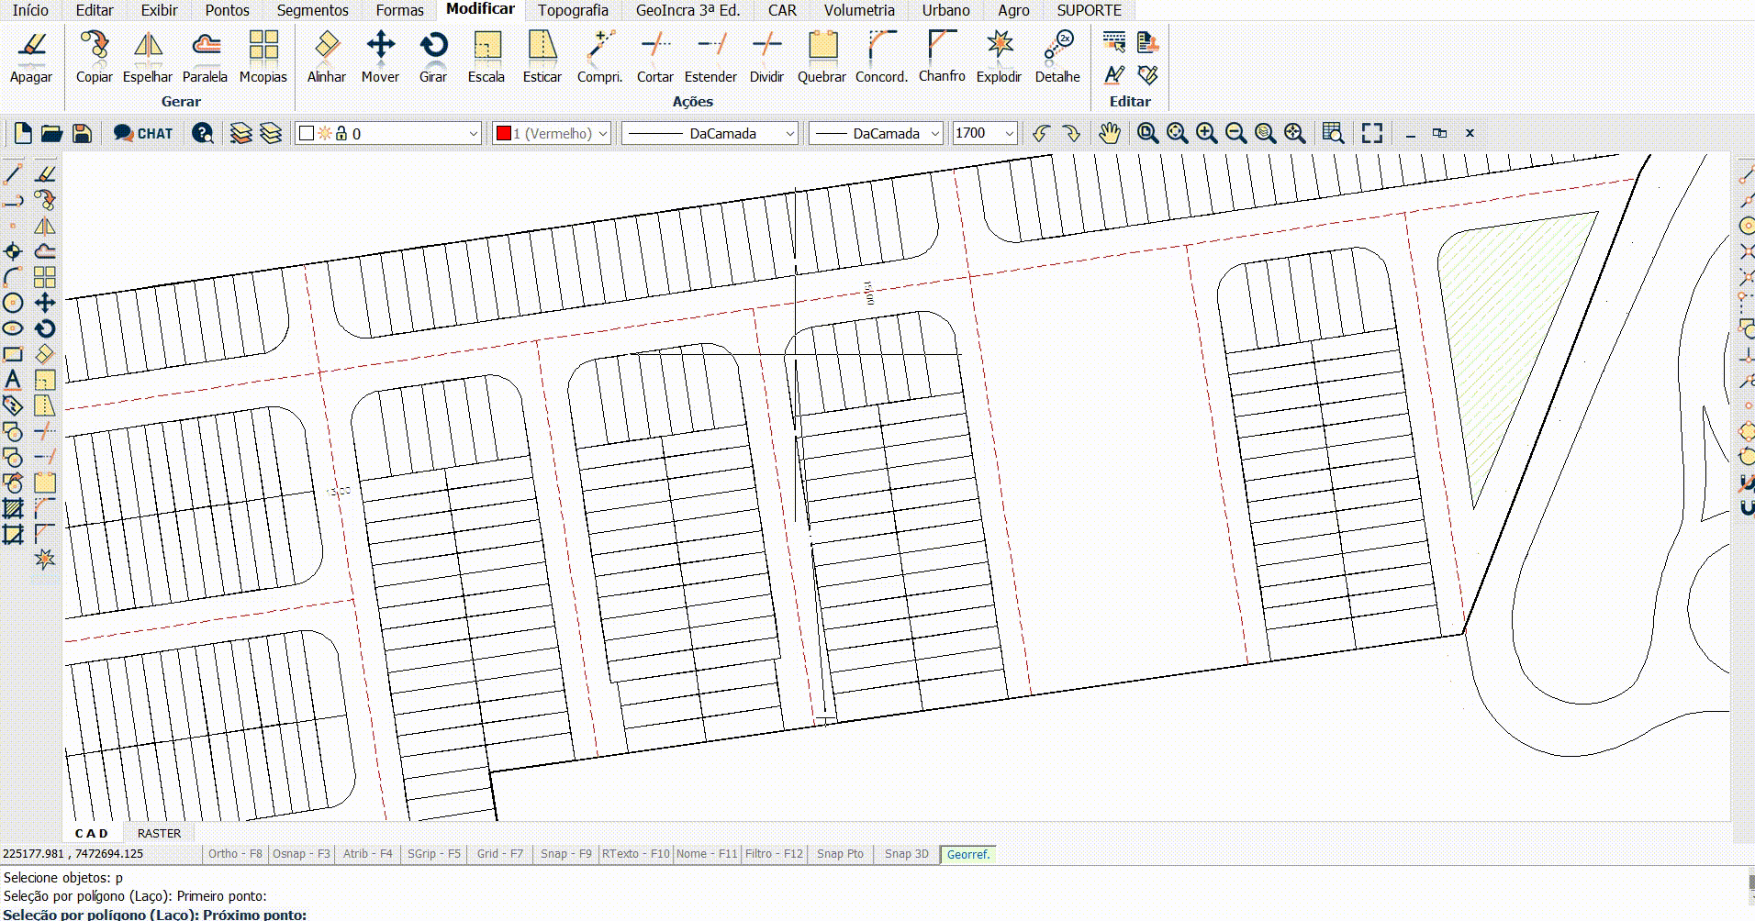Screen dimensions: 1755x921
Task: Click the red color swatch
Action: tap(503, 134)
